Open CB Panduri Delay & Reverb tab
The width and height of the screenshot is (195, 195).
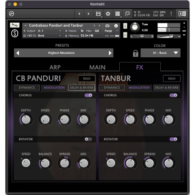(x=82, y=88)
